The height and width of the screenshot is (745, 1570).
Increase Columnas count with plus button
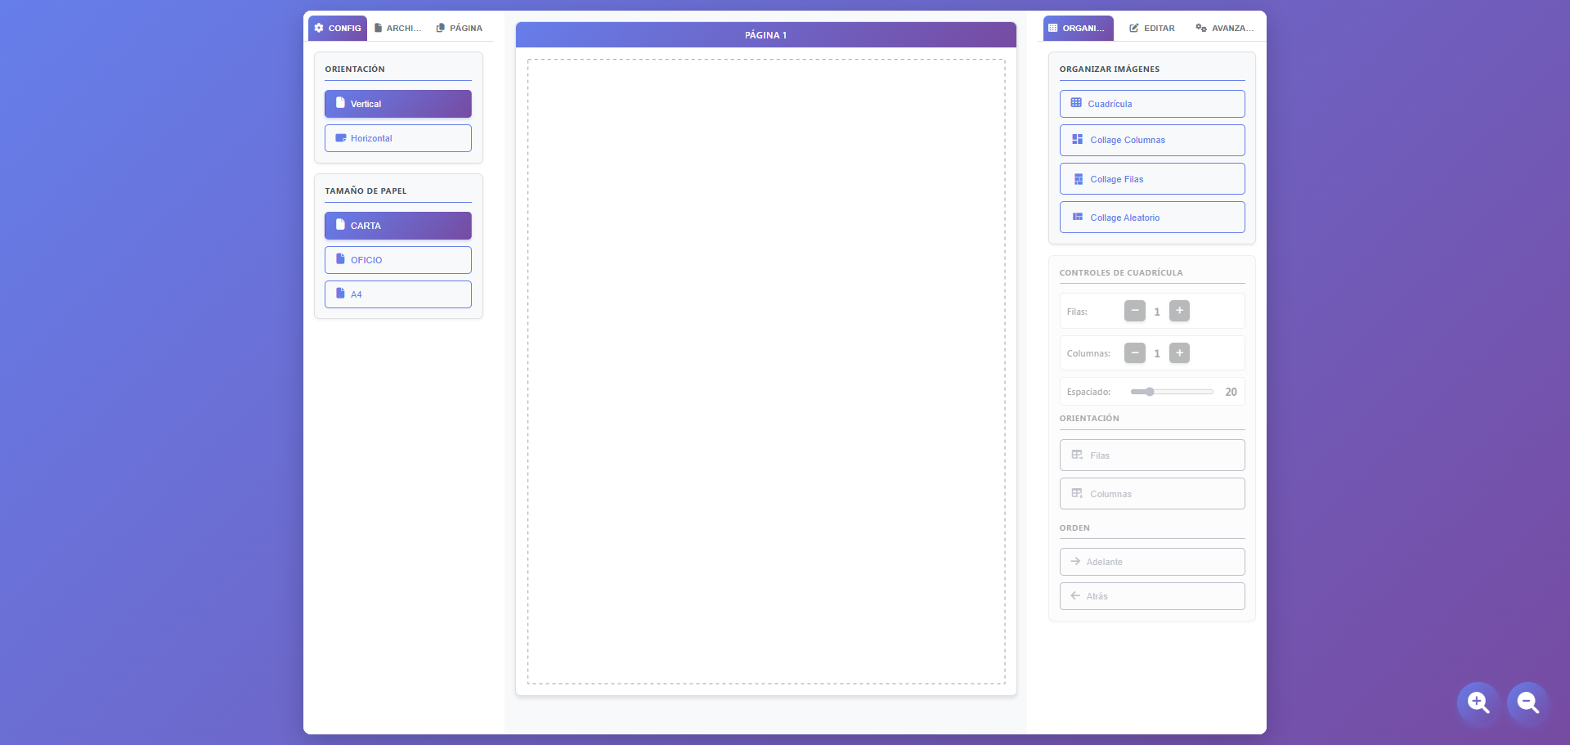point(1179,353)
